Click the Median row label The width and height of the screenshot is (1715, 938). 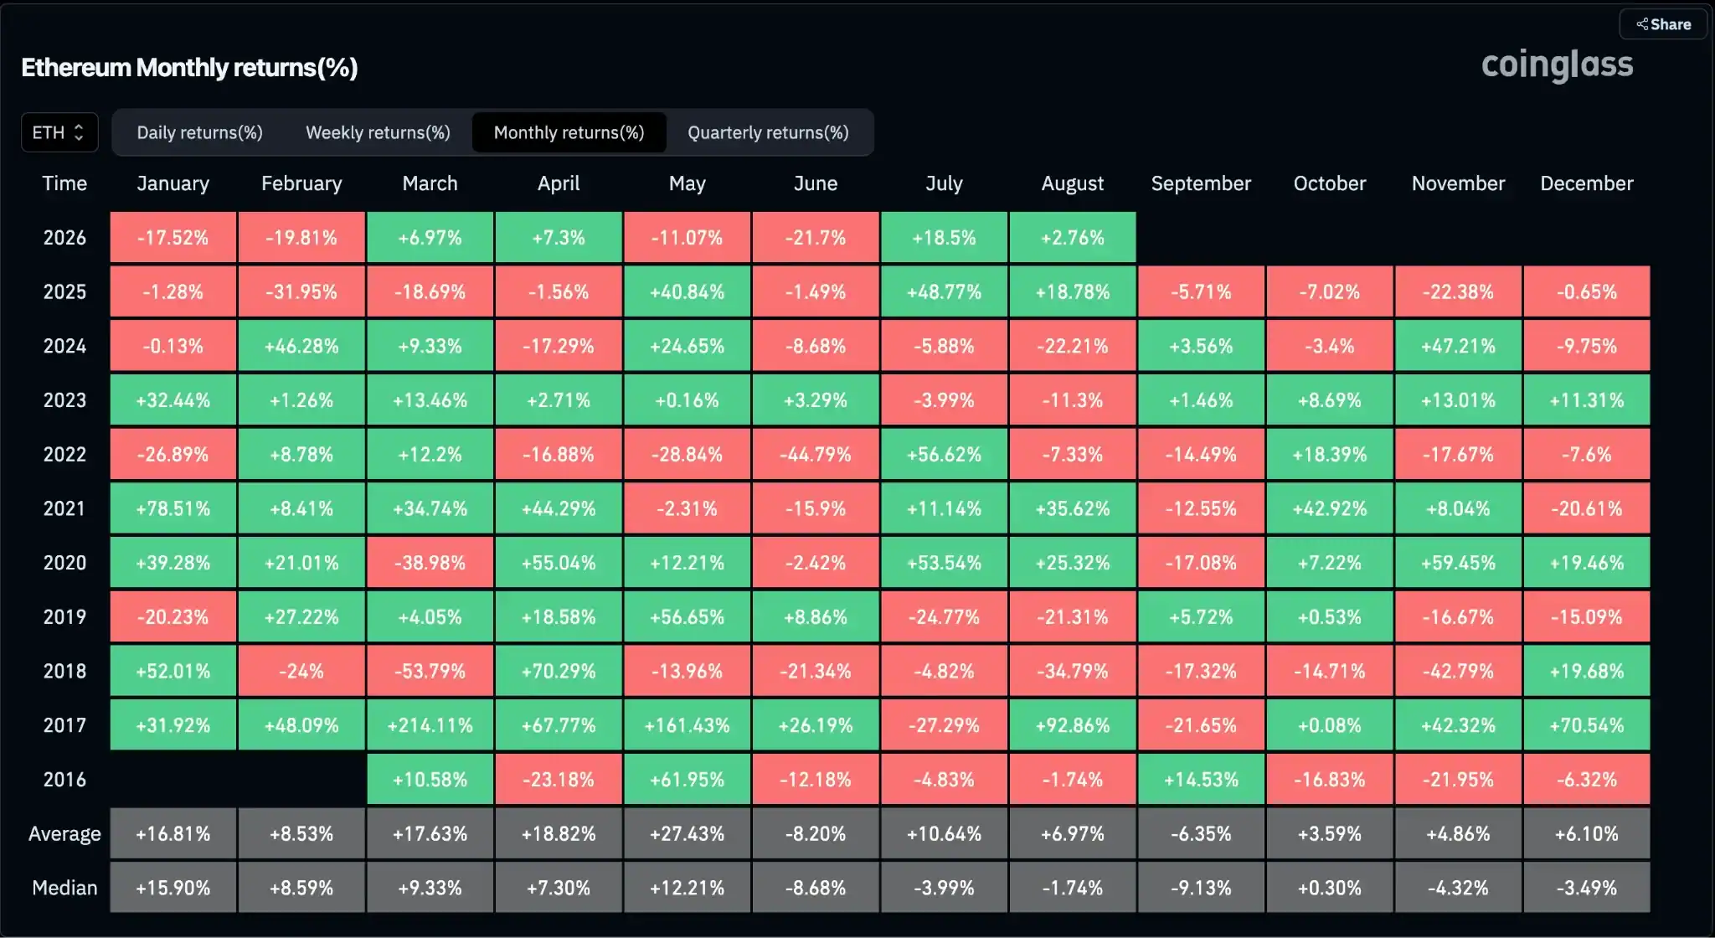pos(64,888)
